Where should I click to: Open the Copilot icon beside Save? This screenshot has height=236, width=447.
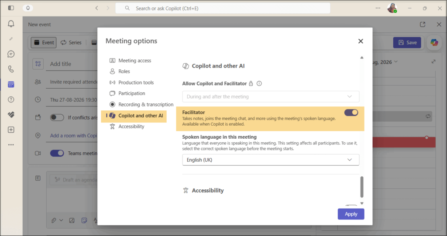(434, 43)
